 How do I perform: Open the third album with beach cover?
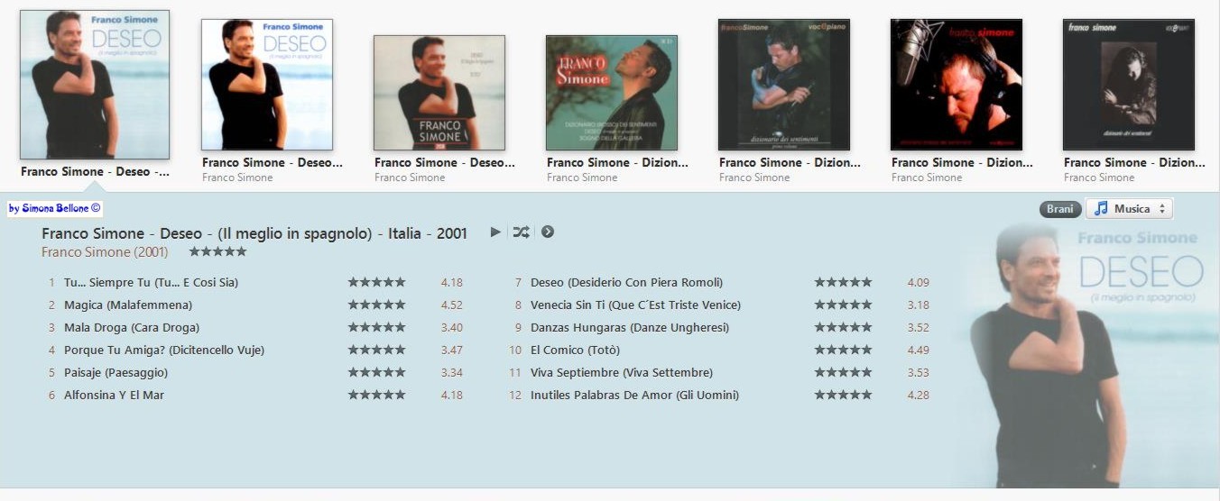tap(439, 93)
